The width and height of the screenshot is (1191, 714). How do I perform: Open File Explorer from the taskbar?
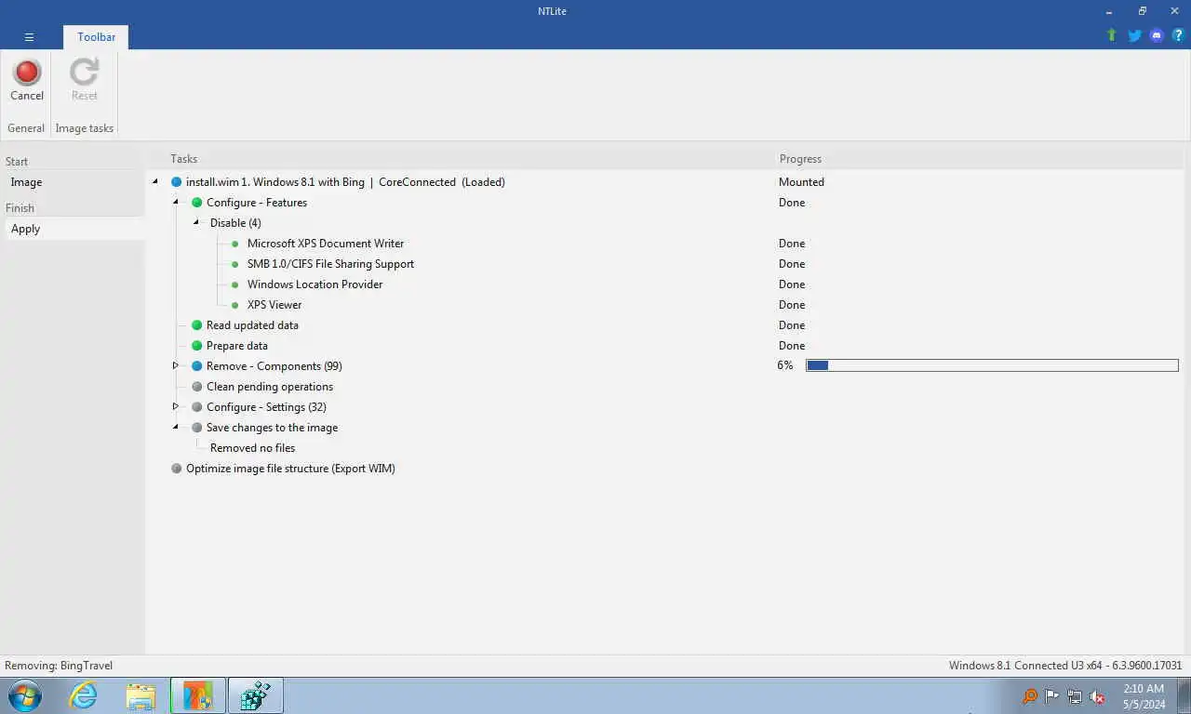click(141, 695)
